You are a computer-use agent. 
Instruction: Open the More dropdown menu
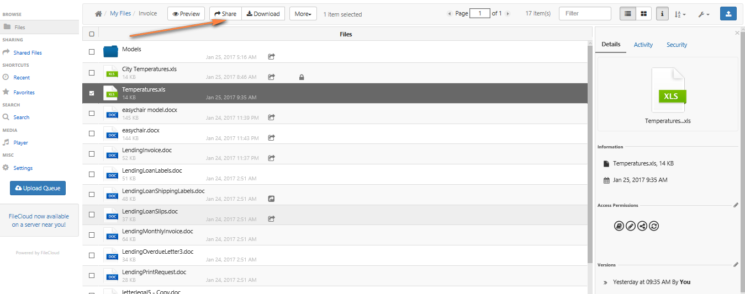pos(303,14)
